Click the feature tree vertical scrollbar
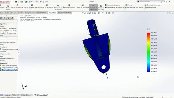 [x=17, y=27]
